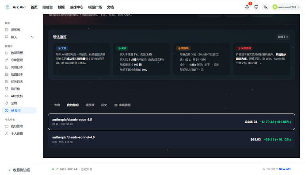Click the 绘图日志 image icon
Viewport: 305px width, 175px height.
point(7,74)
